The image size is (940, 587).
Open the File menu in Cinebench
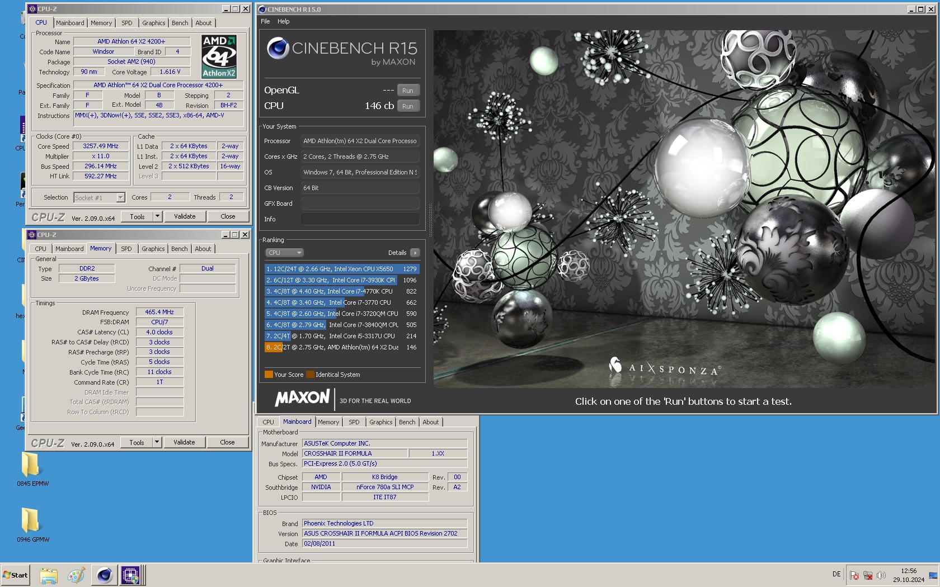(265, 21)
